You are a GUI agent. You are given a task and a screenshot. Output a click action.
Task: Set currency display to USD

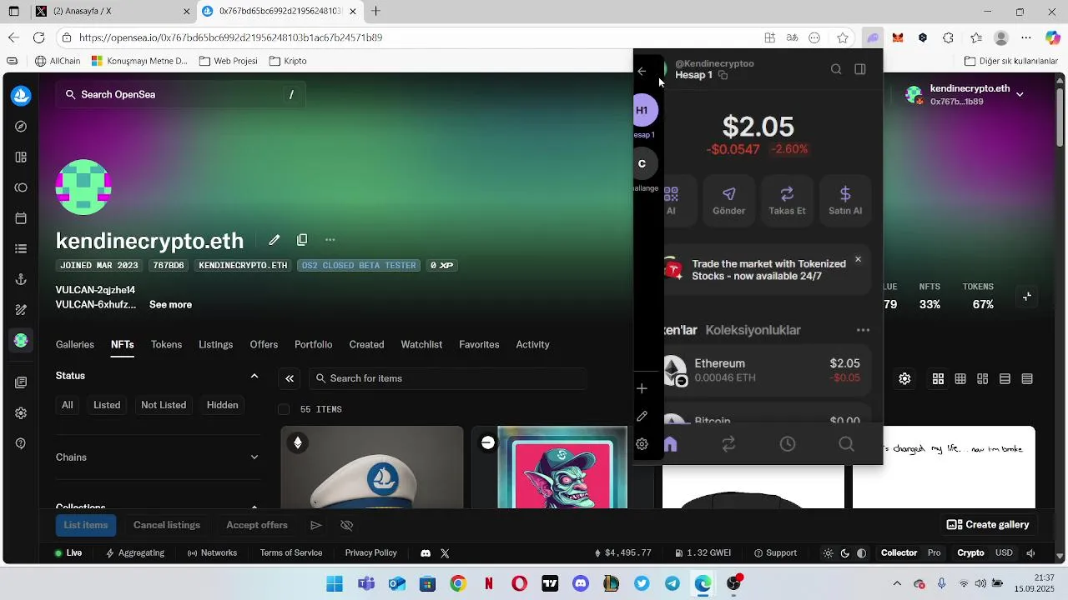(x=1004, y=553)
